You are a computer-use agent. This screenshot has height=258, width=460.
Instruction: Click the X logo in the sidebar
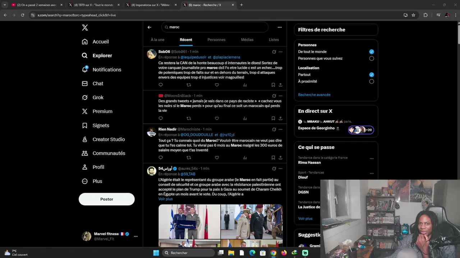pyautogui.click(x=85, y=28)
